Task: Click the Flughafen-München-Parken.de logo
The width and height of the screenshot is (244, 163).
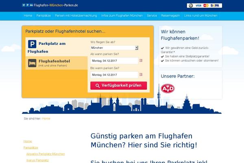Action: tap(50, 5)
